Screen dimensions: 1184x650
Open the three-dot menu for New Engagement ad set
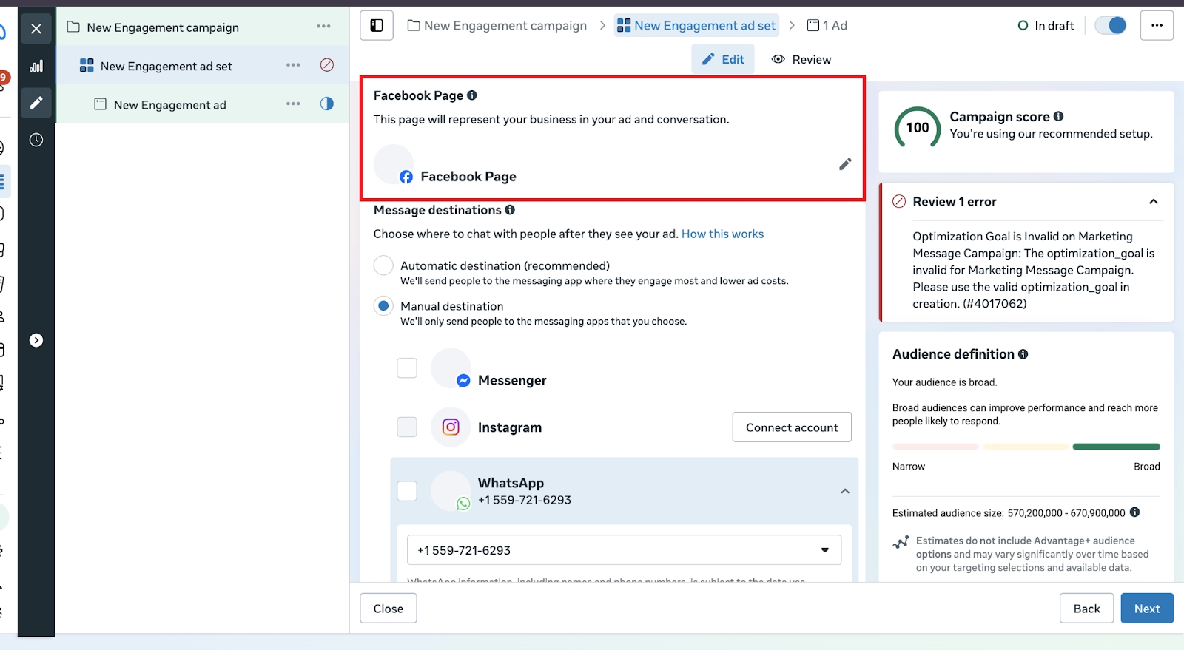pyautogui.click(x=293, y=65)
